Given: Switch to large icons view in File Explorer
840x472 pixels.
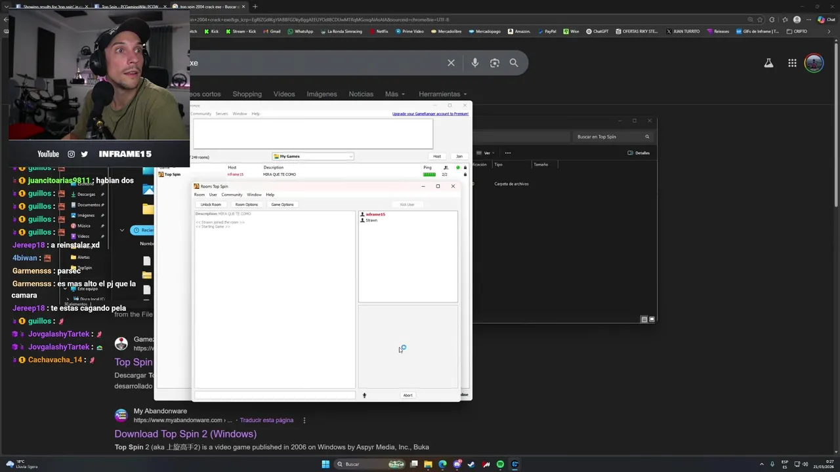Looking at the screenshot, I should click(652, 319).
